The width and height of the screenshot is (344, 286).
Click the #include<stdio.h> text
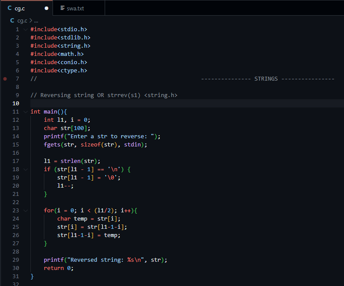pyautogui.click(x=59, y=29)
